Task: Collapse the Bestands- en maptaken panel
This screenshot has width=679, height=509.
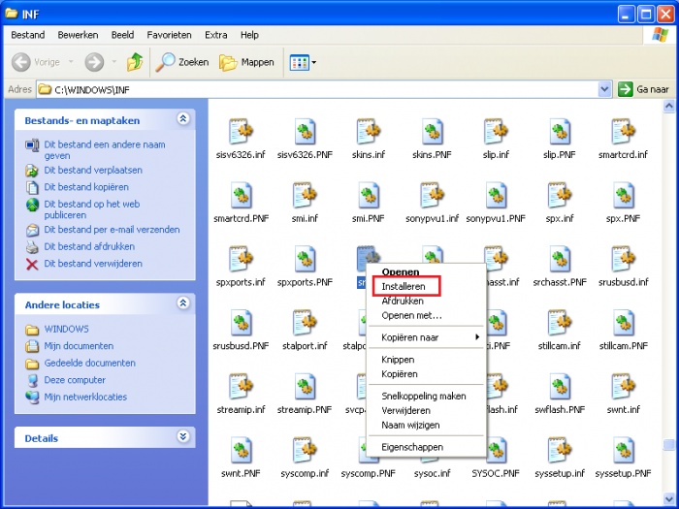Action: 183,118
